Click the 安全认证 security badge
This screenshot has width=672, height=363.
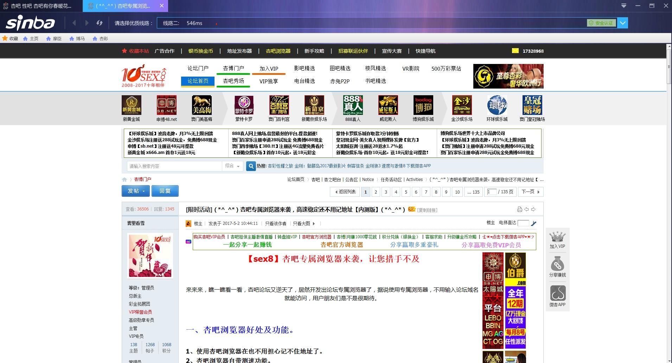tap(601, 23)
